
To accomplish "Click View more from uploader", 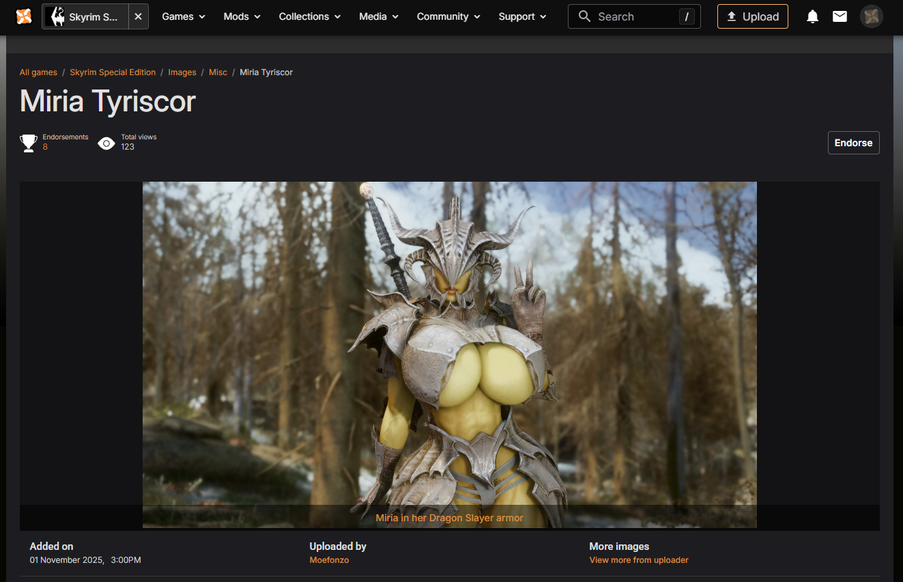I will pos(639,560).
